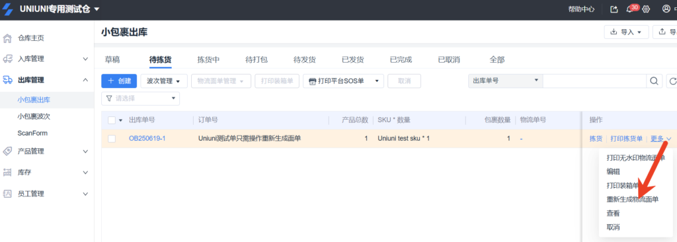Click the 出库管理 truck icon

[7, 79]
